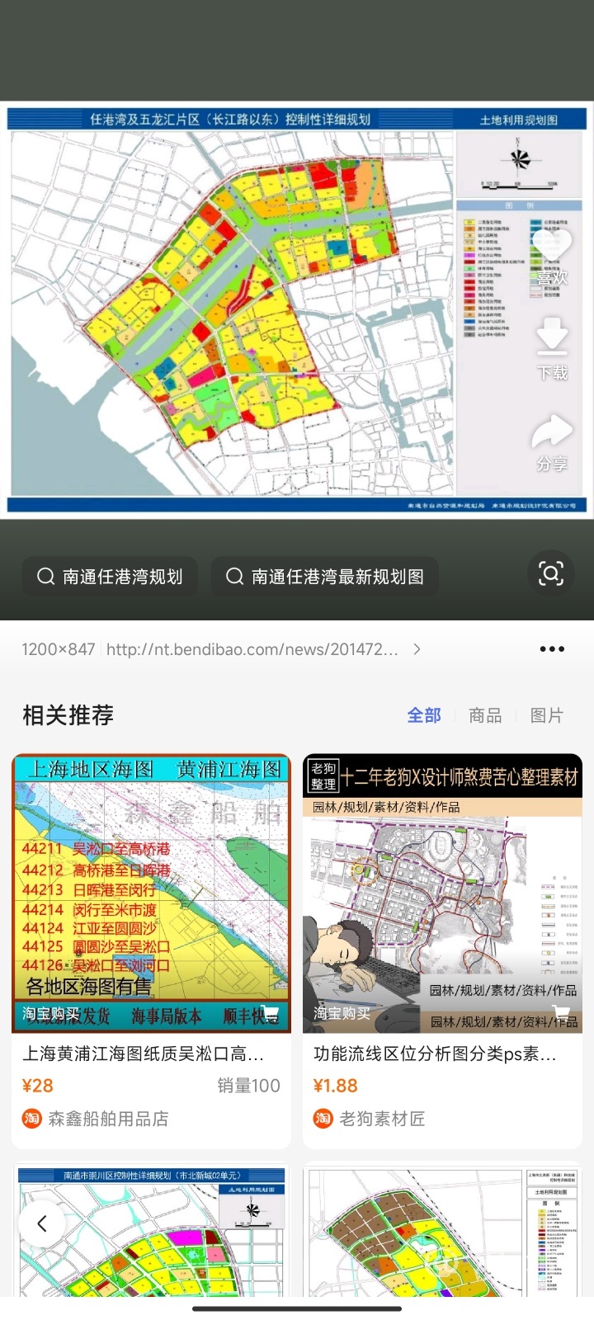The image size is (594, 1320).
Task: Tap cart icon on 上海地区海图 product image
Action: 269,1015
